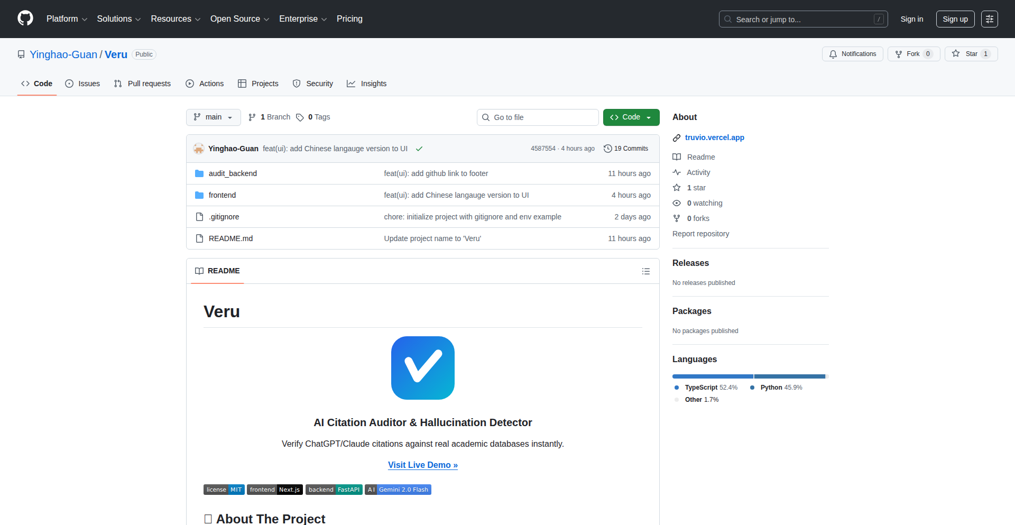Viewport: 1015px width, 525px height.
Task: Switch to the Code tab
Action: 36,84
